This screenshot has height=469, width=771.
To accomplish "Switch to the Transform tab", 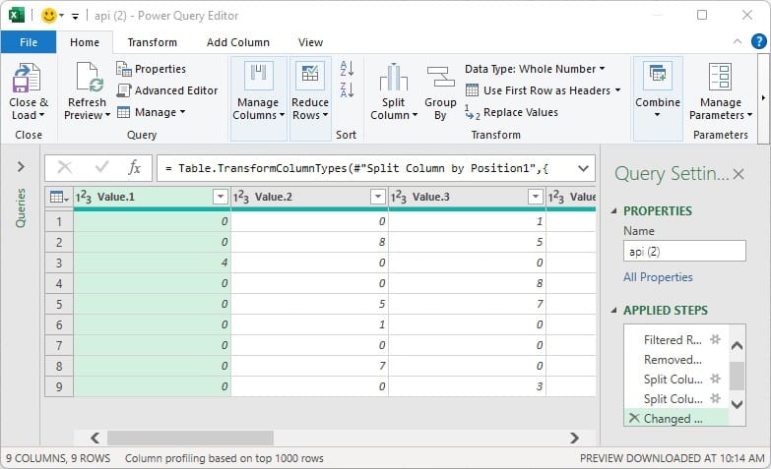I will (x=152, y=42).
